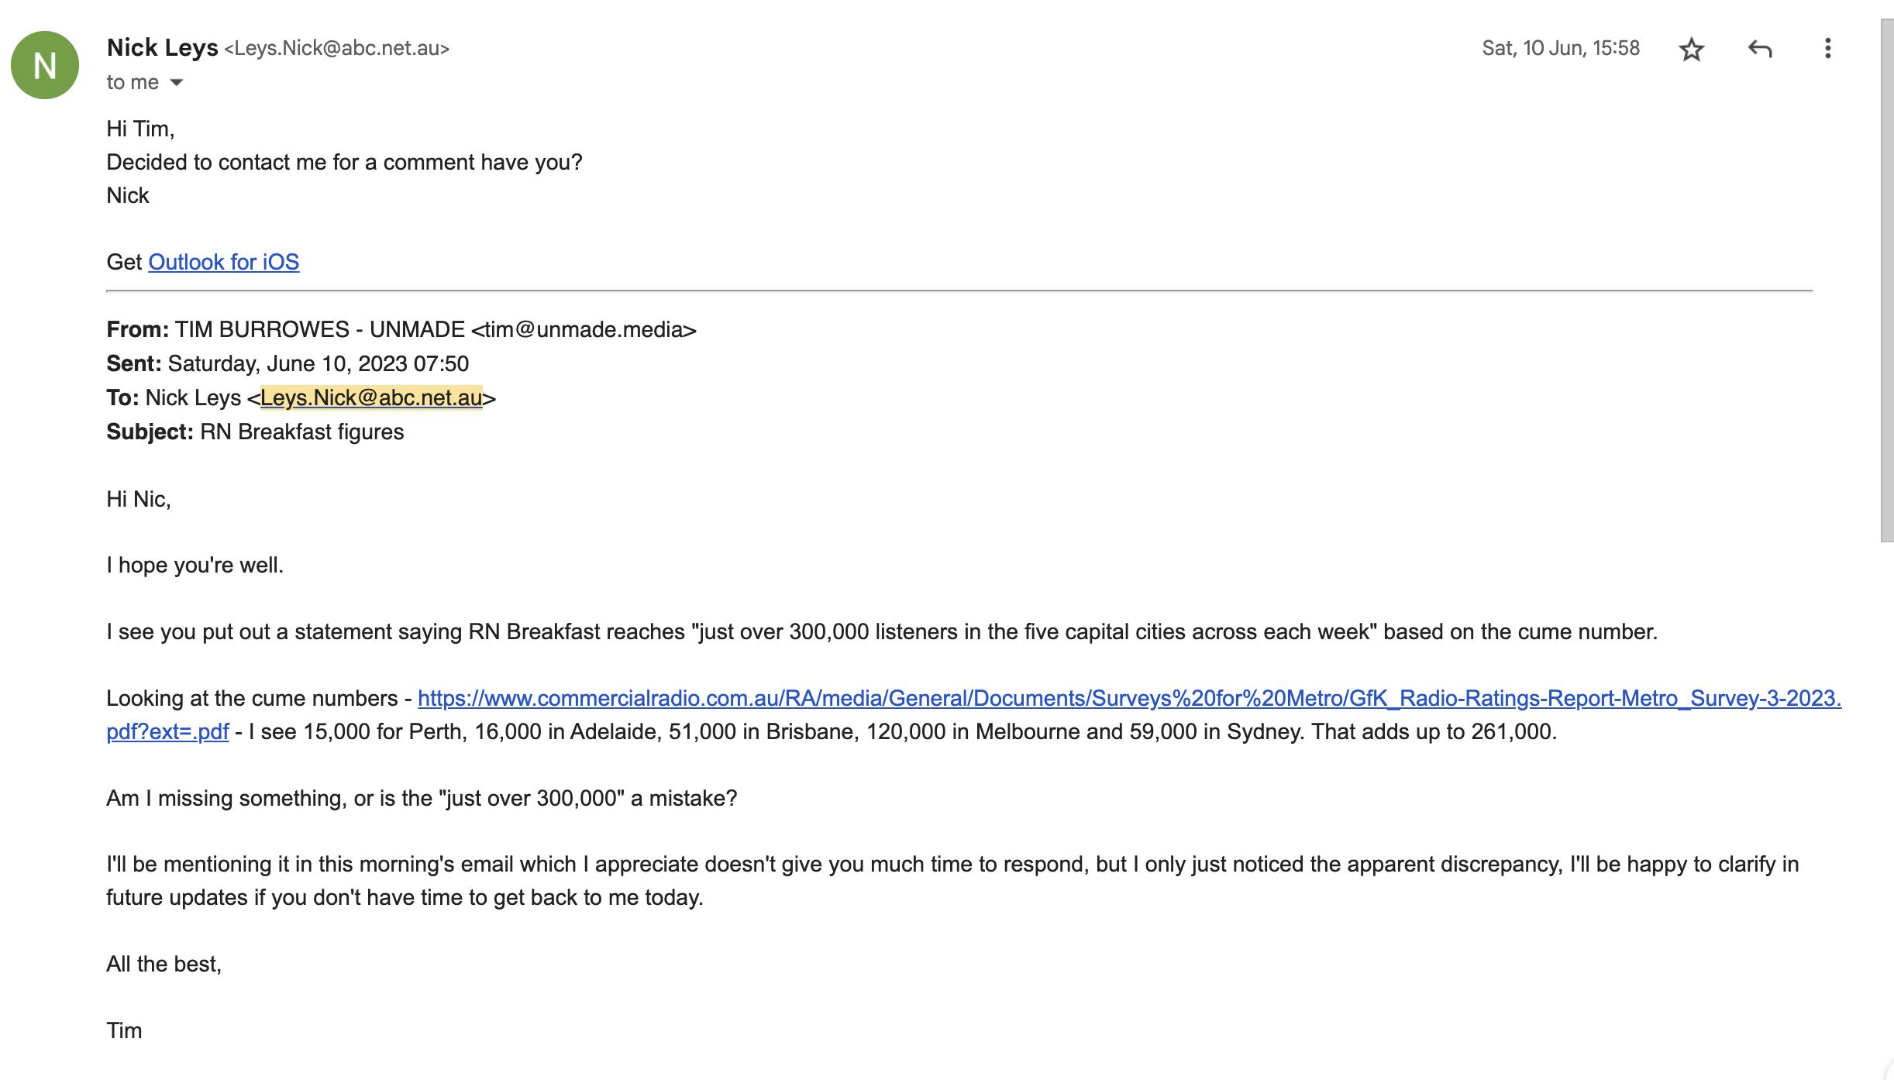Click the Sat, 10 Jun, 15:58 timestamp
The height and width of the screenshot is (1080, 1894).
(1560, 49)
